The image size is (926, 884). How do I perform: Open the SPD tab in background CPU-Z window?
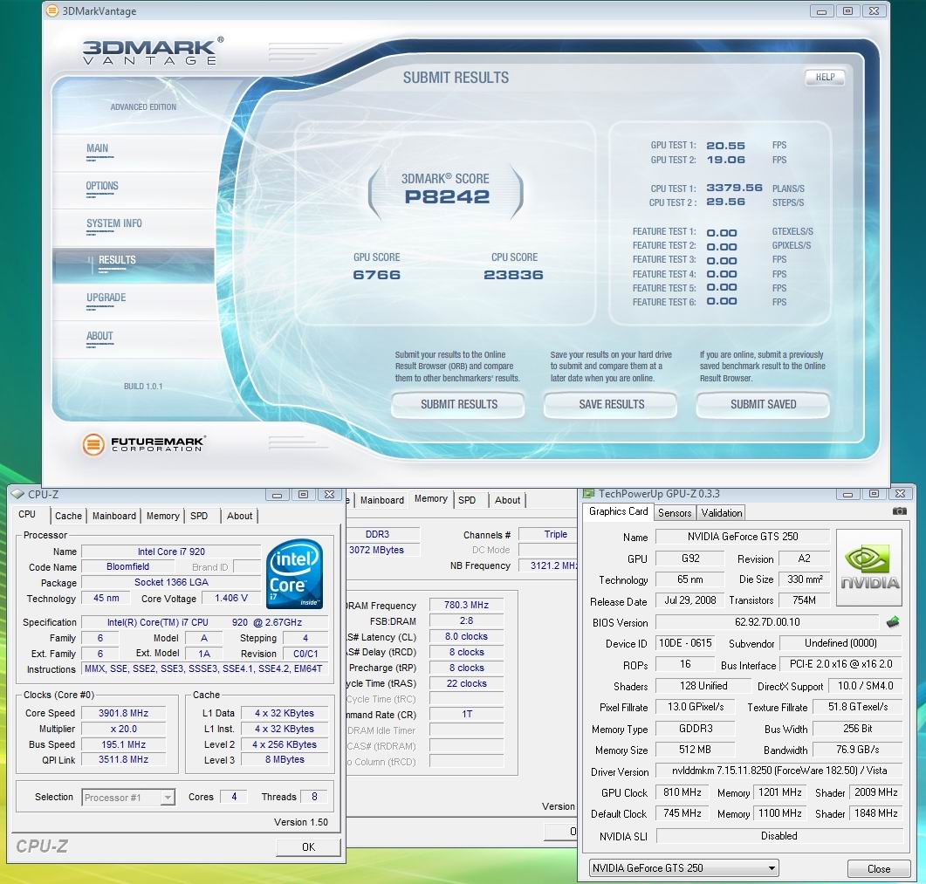[467, 500]
